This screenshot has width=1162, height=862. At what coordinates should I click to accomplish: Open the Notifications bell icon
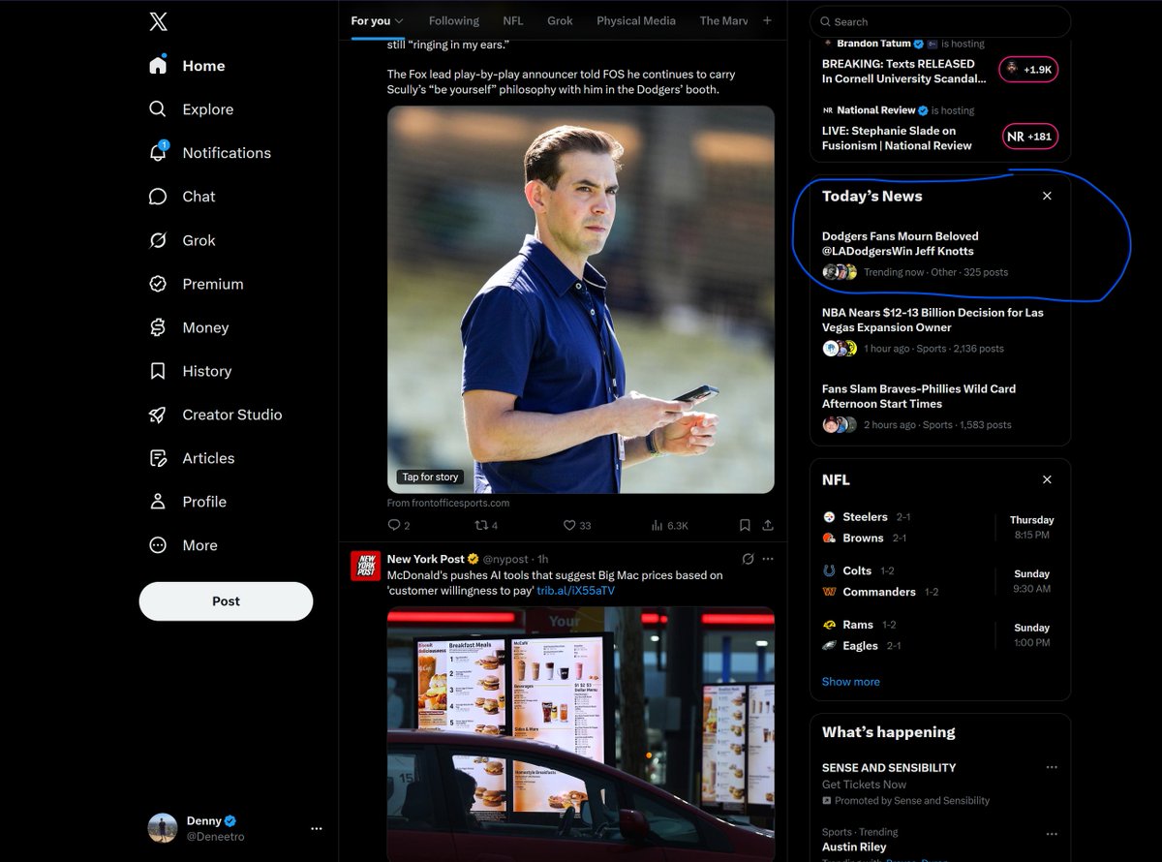[x=158, y=152]
